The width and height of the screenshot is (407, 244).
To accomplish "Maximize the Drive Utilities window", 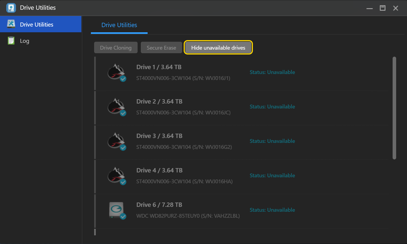I will [x=383, y=8].
